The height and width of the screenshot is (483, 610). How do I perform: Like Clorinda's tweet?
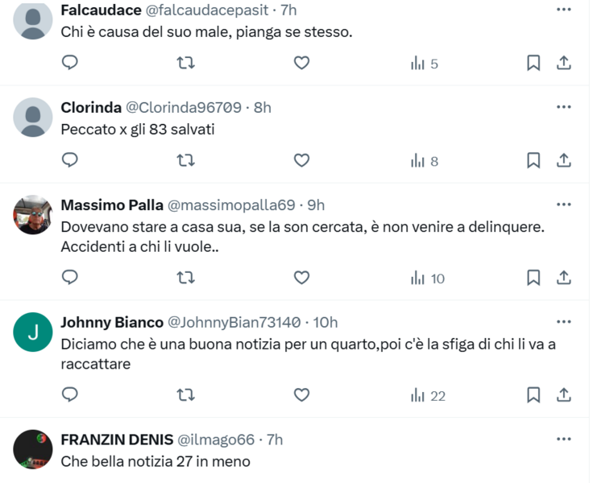(x=301, y=160)
